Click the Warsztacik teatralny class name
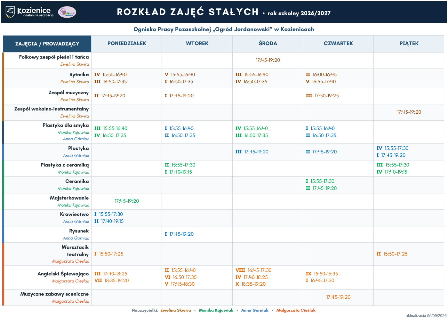Screen dimensions: 448x318 [x=75, y=251]
